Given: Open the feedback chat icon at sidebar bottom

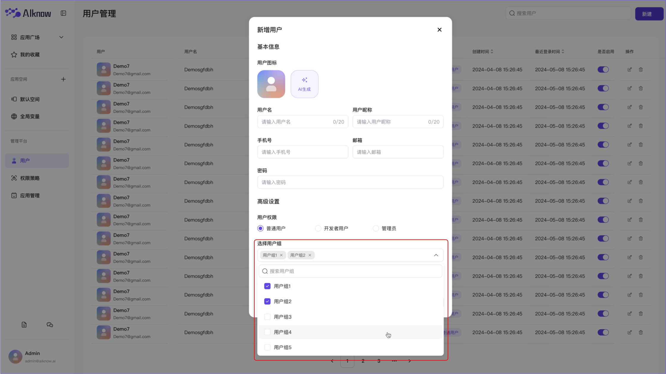Looking at the screenshot, I should 50,324.
